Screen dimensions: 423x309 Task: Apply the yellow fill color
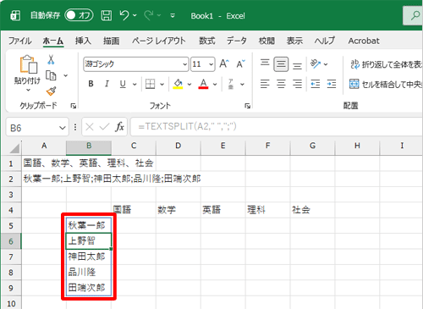(x=178, y=84)
